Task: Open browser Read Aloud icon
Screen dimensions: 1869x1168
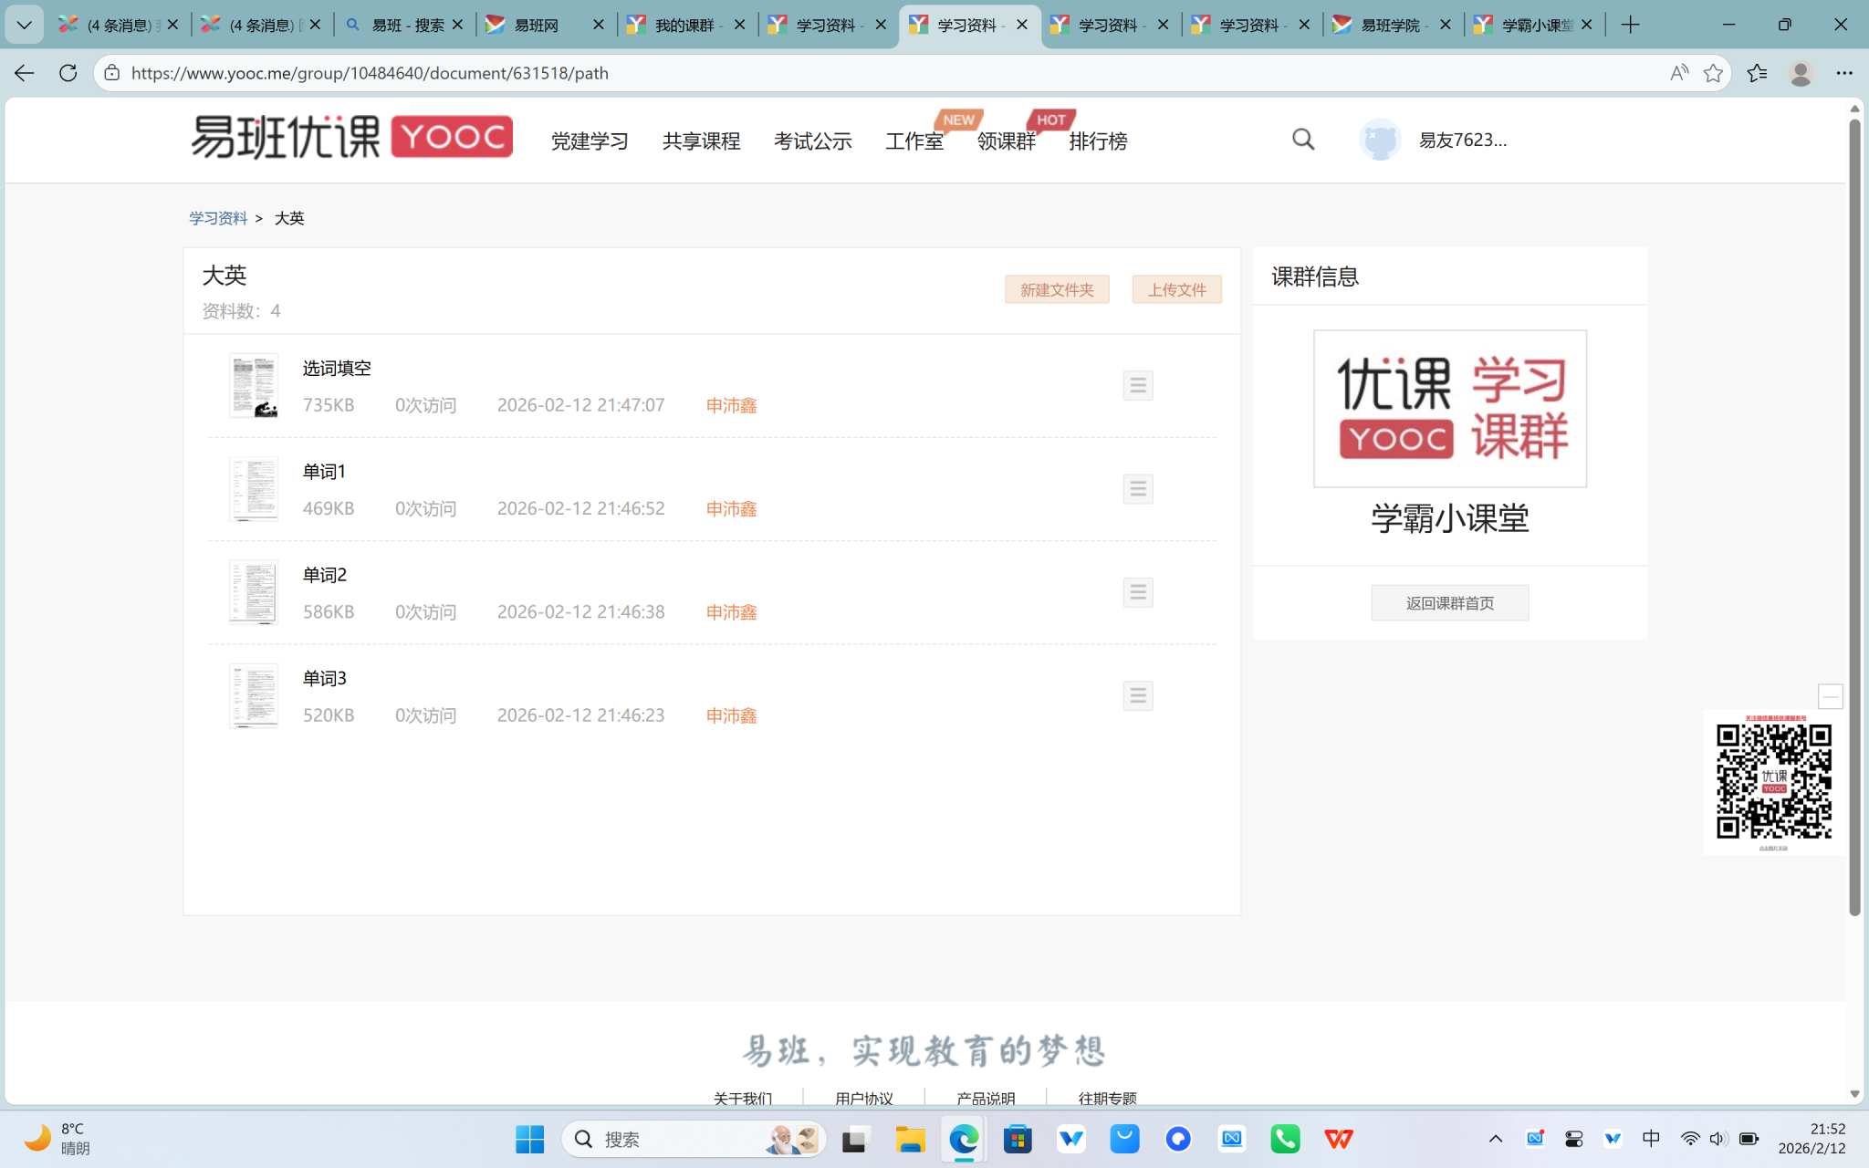Action: tap(1678, 73)
